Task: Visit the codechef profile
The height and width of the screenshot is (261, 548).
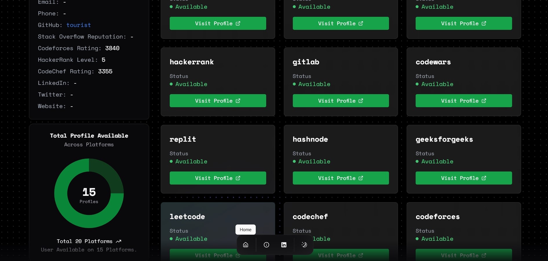Action: [341, 255]
